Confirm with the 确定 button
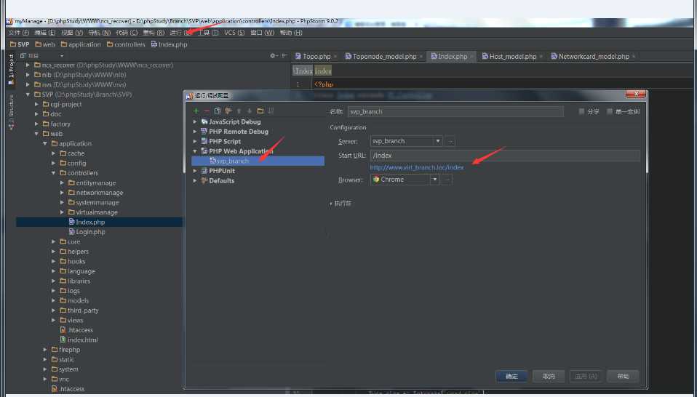Viewport: 697px width, 397px height. point(511,376)
